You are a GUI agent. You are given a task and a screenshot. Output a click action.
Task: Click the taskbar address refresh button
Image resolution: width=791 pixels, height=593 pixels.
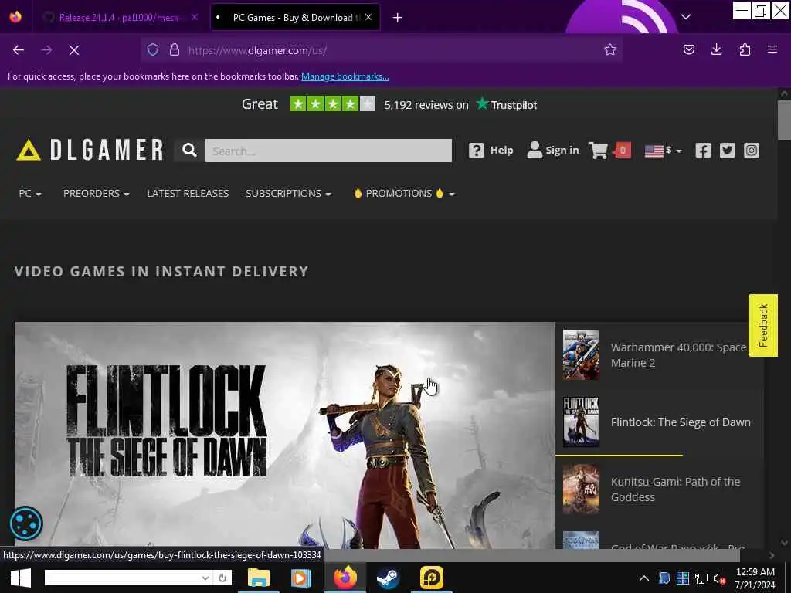coord(222,578)
